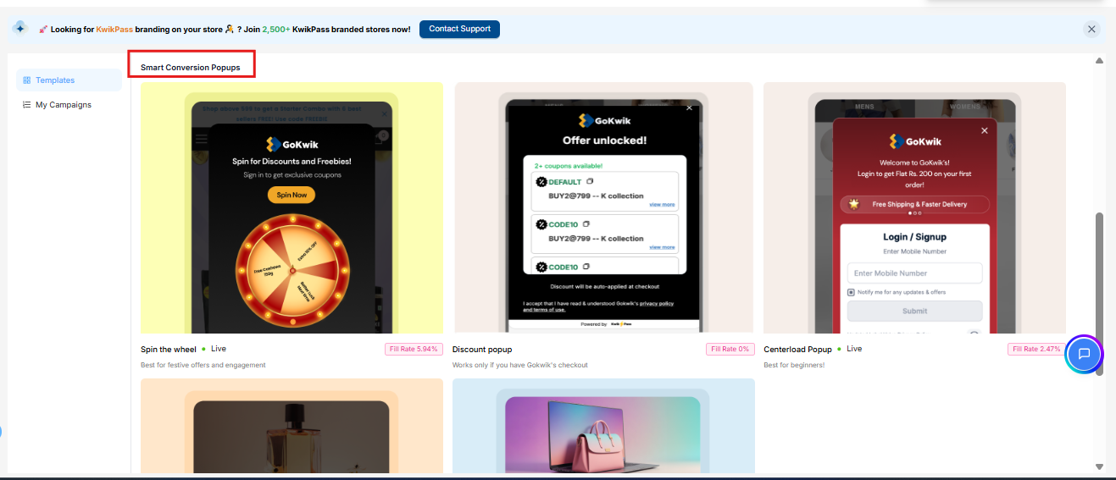The image size is (1116, 480).
Task: Open the Templates section in sidebar
Action: (x=69, y=80)
